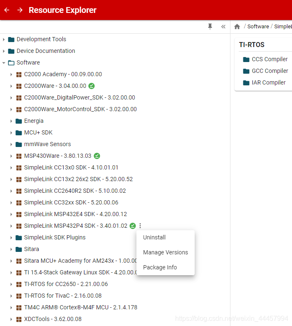Click the Resource Explorer title
The height and width of the screenshot is (326, 292).
click(x=62, y=10)
